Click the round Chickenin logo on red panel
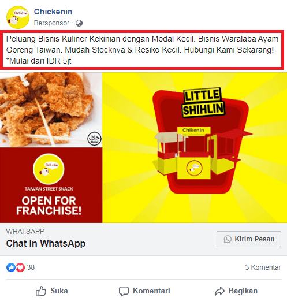Screen dimensions: 287x301 pos(49,169)
